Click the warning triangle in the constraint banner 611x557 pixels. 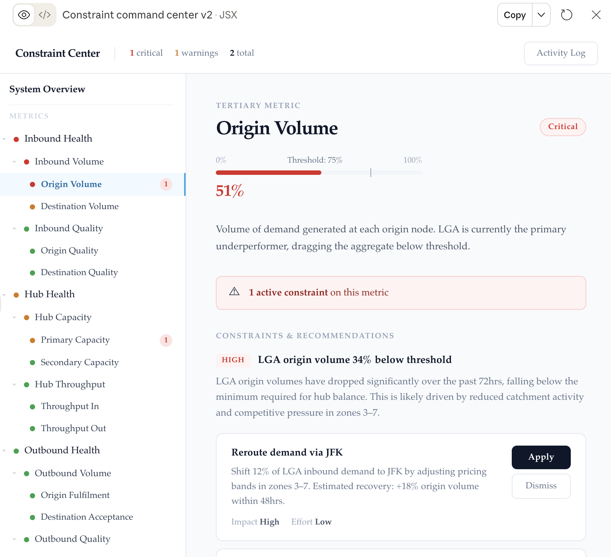point(234,292)
